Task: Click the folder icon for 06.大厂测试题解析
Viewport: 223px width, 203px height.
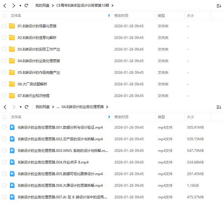Action: [x=12, y=84]
